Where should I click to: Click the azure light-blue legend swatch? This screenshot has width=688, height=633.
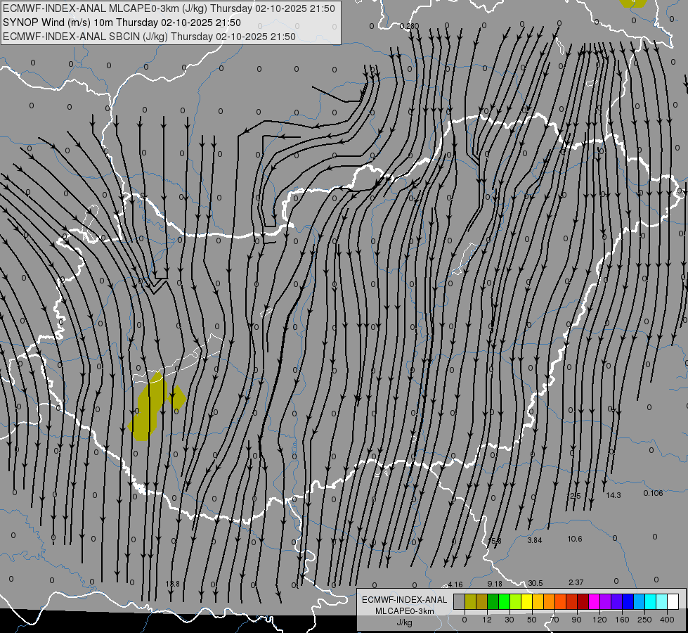(640, 602)
